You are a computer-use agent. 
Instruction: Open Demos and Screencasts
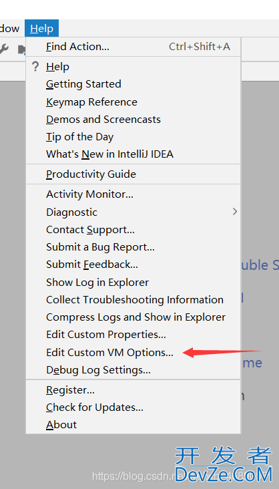(133, 120)
